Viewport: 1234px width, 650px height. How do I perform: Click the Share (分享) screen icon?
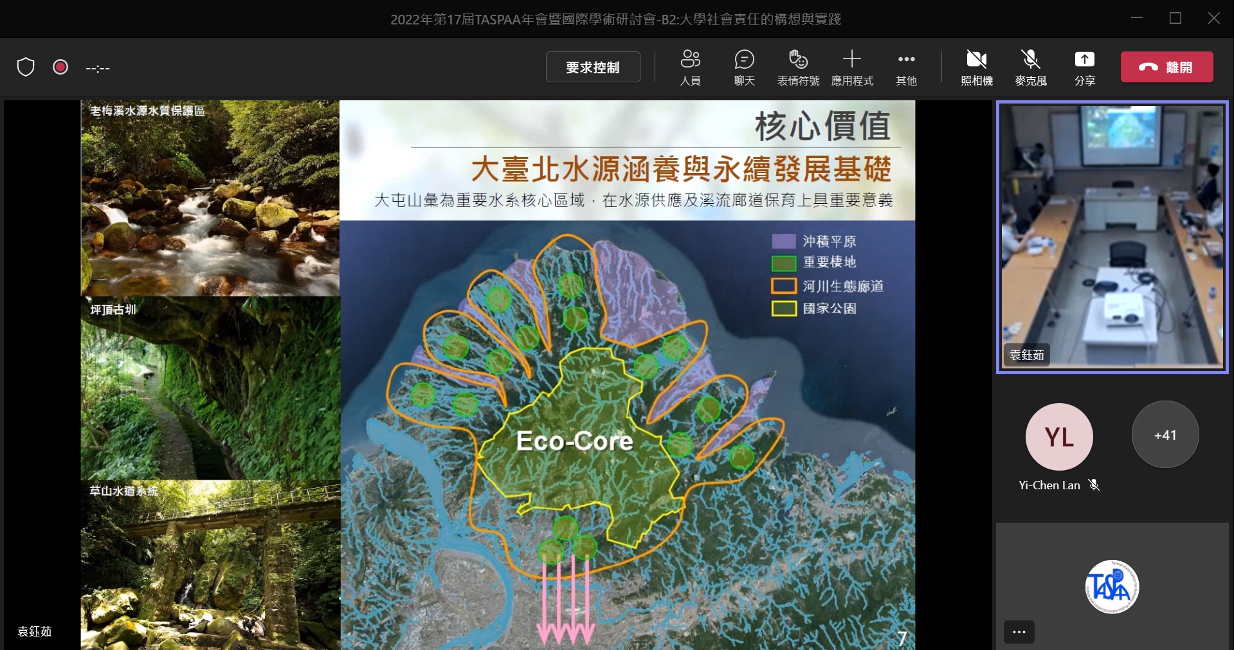(1084, 67)
